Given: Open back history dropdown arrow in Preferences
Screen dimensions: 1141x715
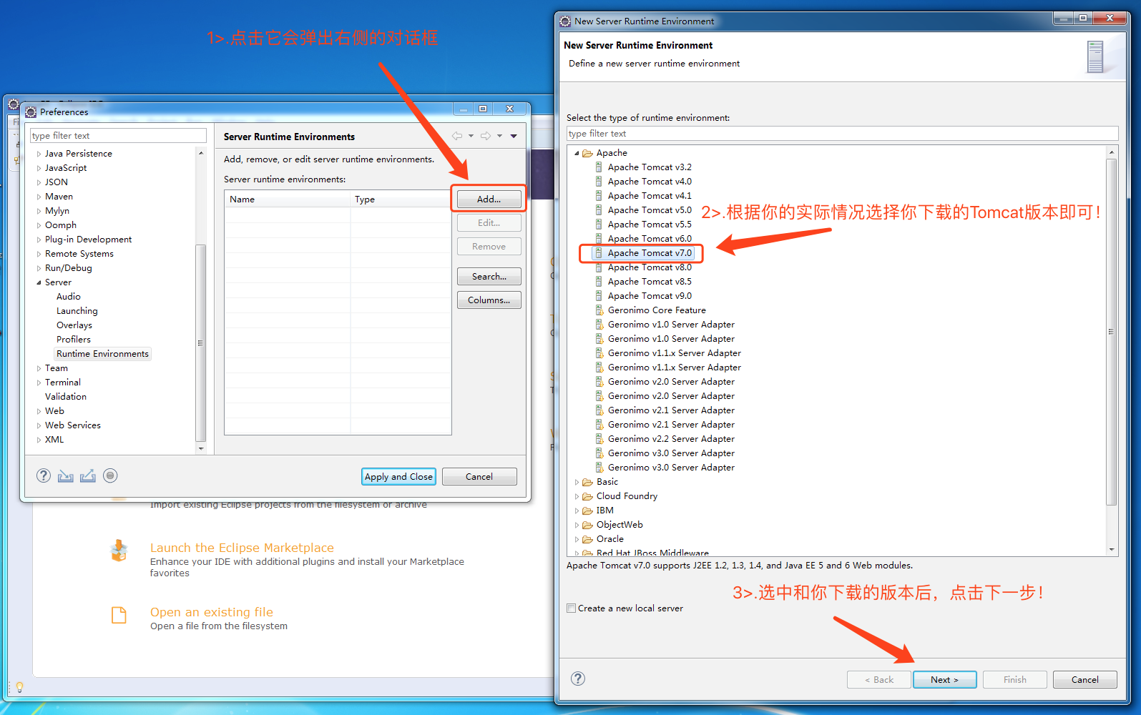Looking at the screenshot, I should 471,136.
